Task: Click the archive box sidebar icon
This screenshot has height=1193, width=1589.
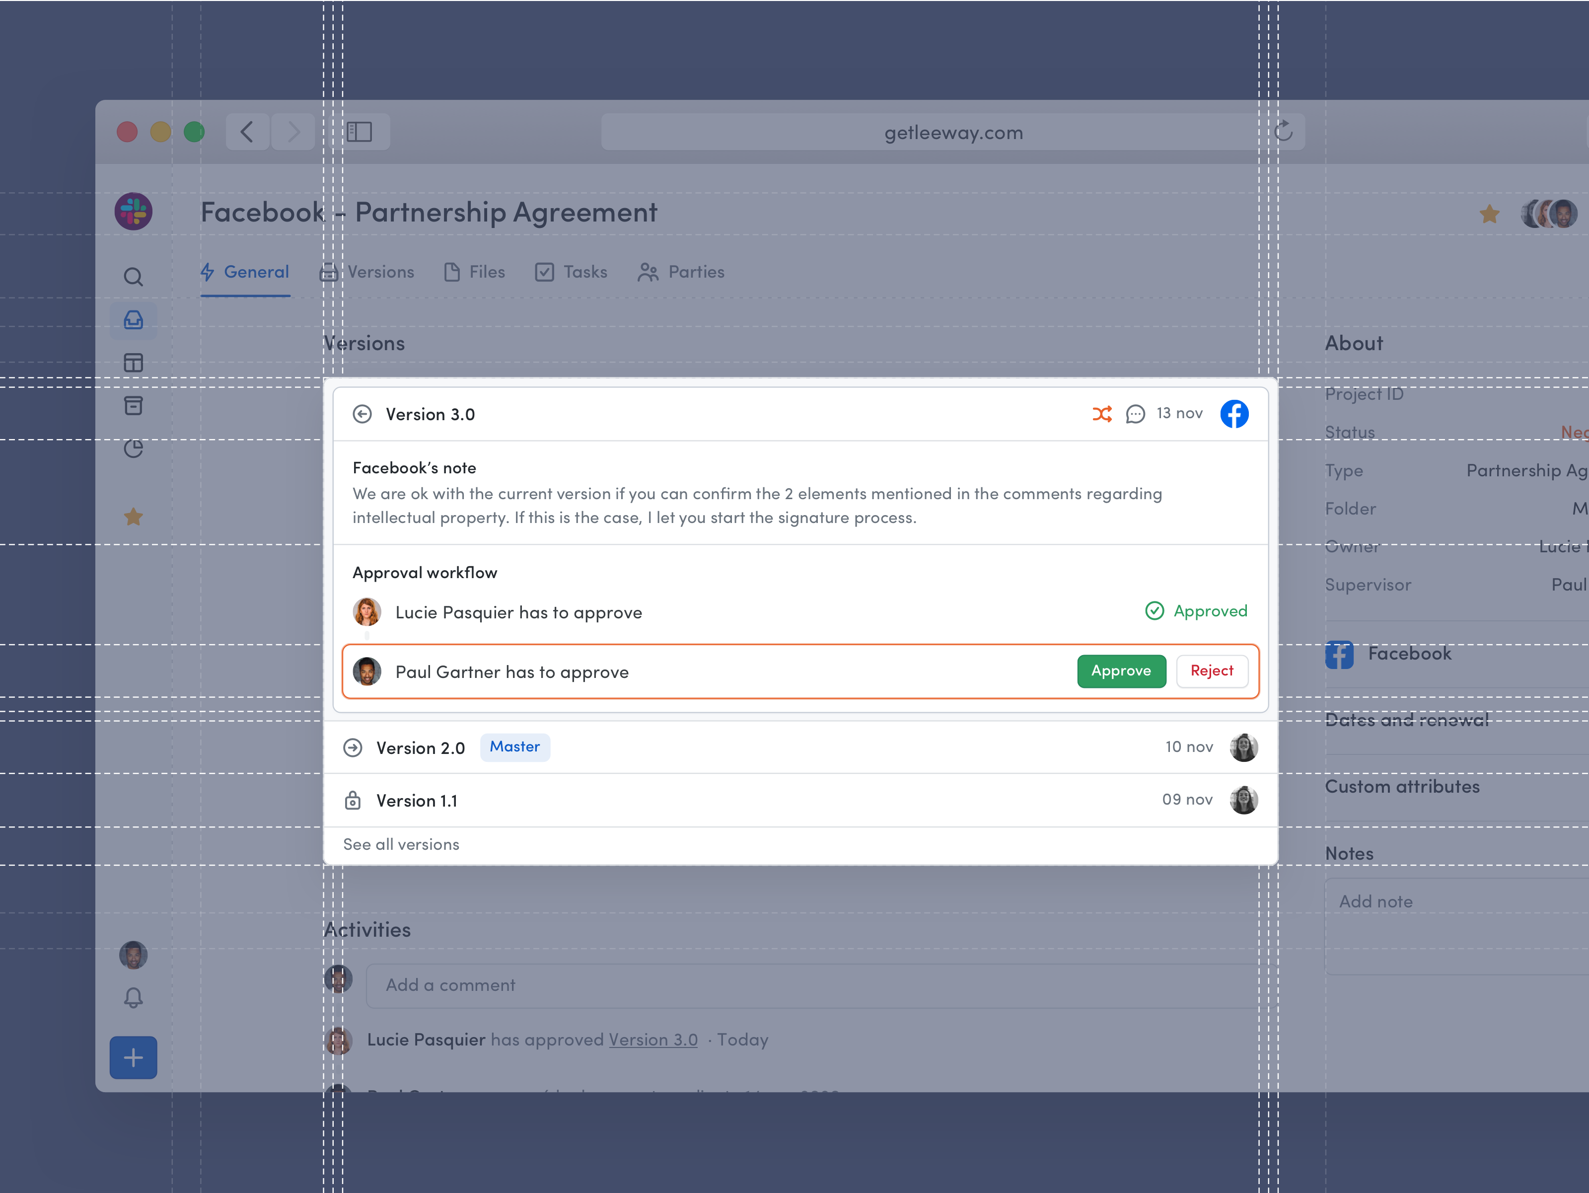Action: [x=133, y=405]
